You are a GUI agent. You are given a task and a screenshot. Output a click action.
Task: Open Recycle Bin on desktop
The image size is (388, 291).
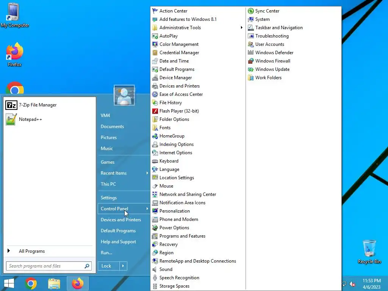(x=369, y=252)
